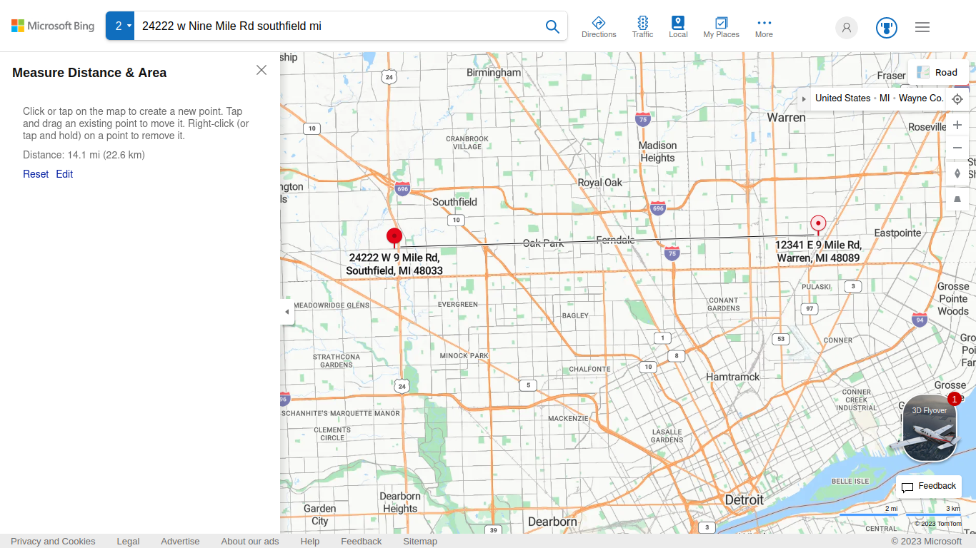Click the TomTom copyright text

point(938,524)
